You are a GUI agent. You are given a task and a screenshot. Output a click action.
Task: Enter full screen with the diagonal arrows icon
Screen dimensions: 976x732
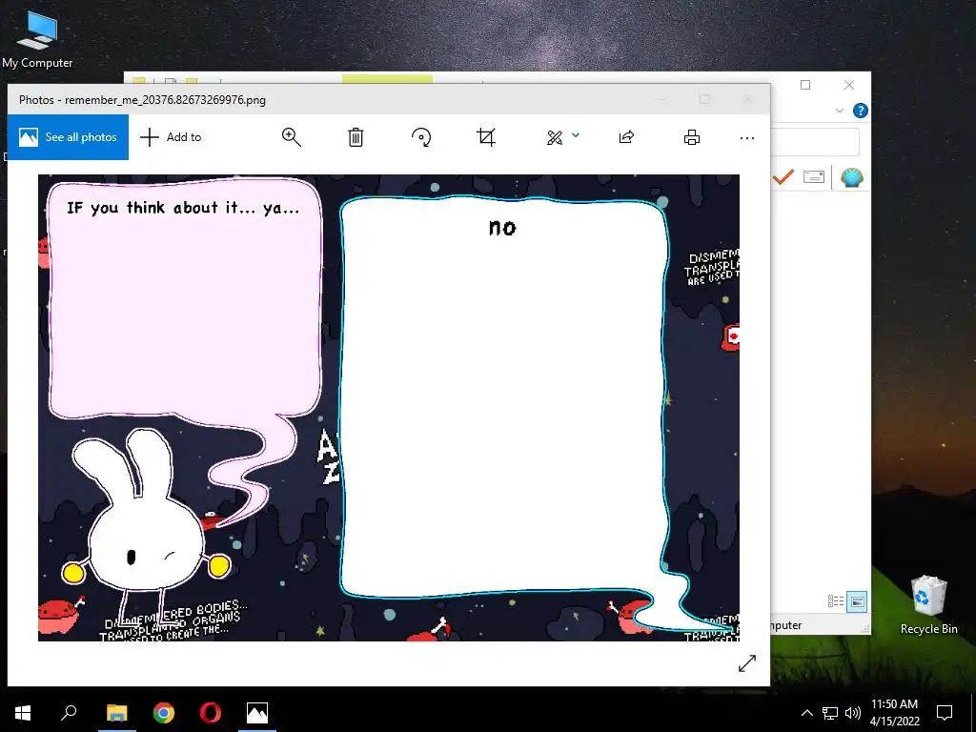747,663
